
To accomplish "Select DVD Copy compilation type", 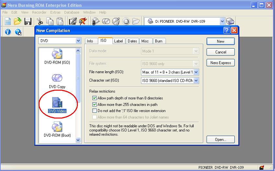I will tap(57, 81).
